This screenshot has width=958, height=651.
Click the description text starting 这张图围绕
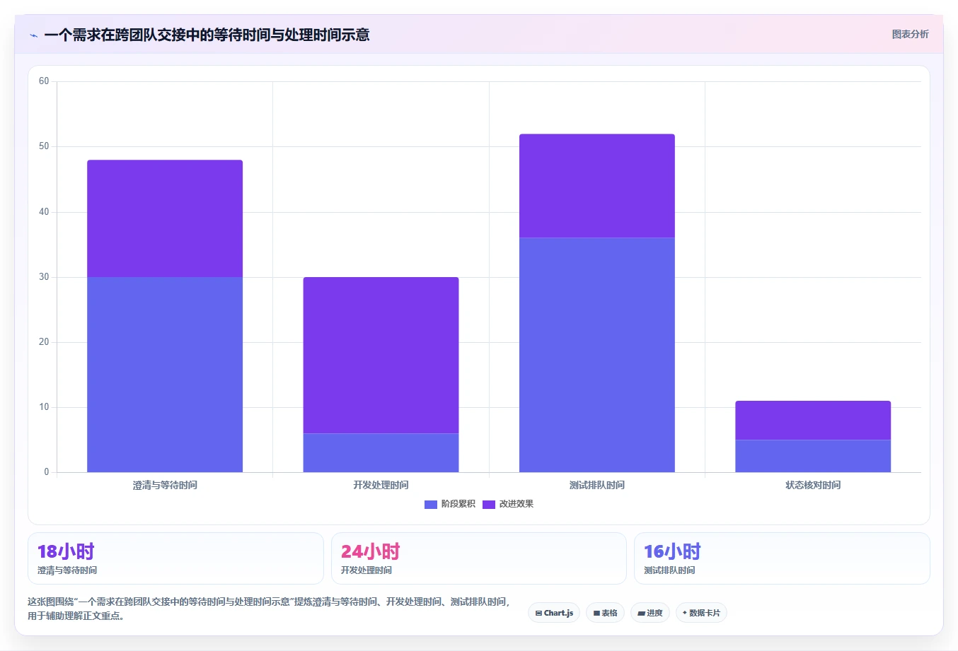(269, 609)
